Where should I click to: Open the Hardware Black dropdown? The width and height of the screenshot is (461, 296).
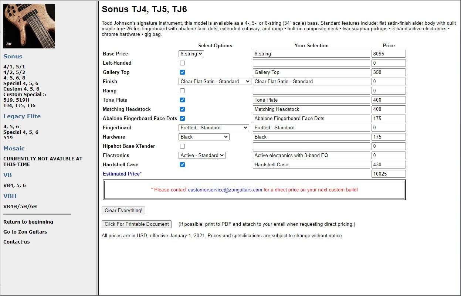pyautogui.click(x=204, y=137)
